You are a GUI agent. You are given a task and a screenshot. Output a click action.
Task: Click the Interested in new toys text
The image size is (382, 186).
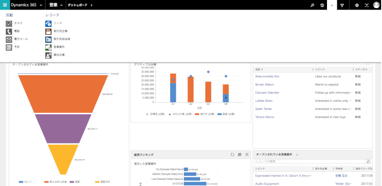click(330, 117)
